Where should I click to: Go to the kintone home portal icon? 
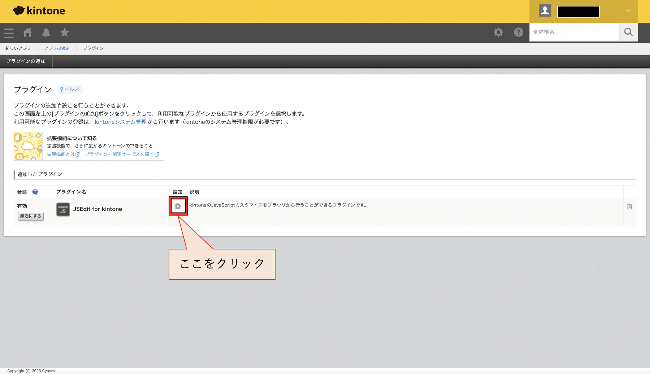pyautogui.click(x=27, y=33)
